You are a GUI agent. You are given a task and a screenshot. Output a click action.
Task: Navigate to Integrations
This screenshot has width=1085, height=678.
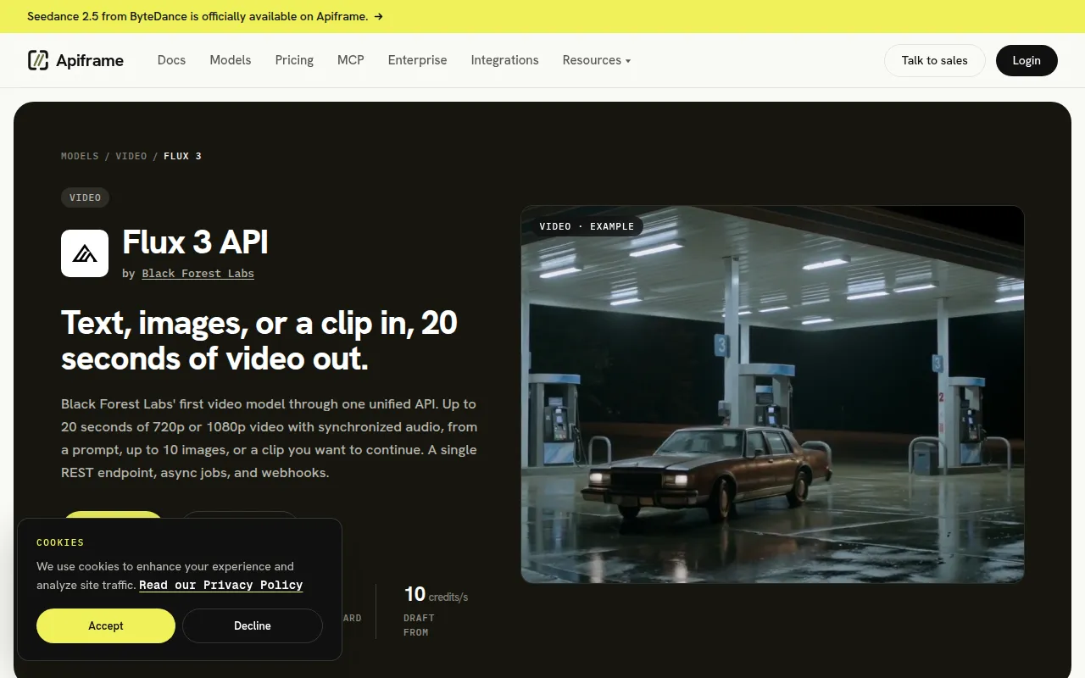point(504,60)
